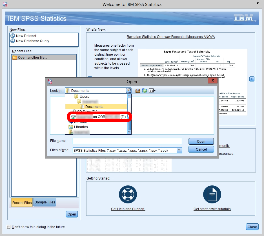Screen dimensions: 264x236
Task: Select the user profile entry below Libraries
Action: point(79,132)
